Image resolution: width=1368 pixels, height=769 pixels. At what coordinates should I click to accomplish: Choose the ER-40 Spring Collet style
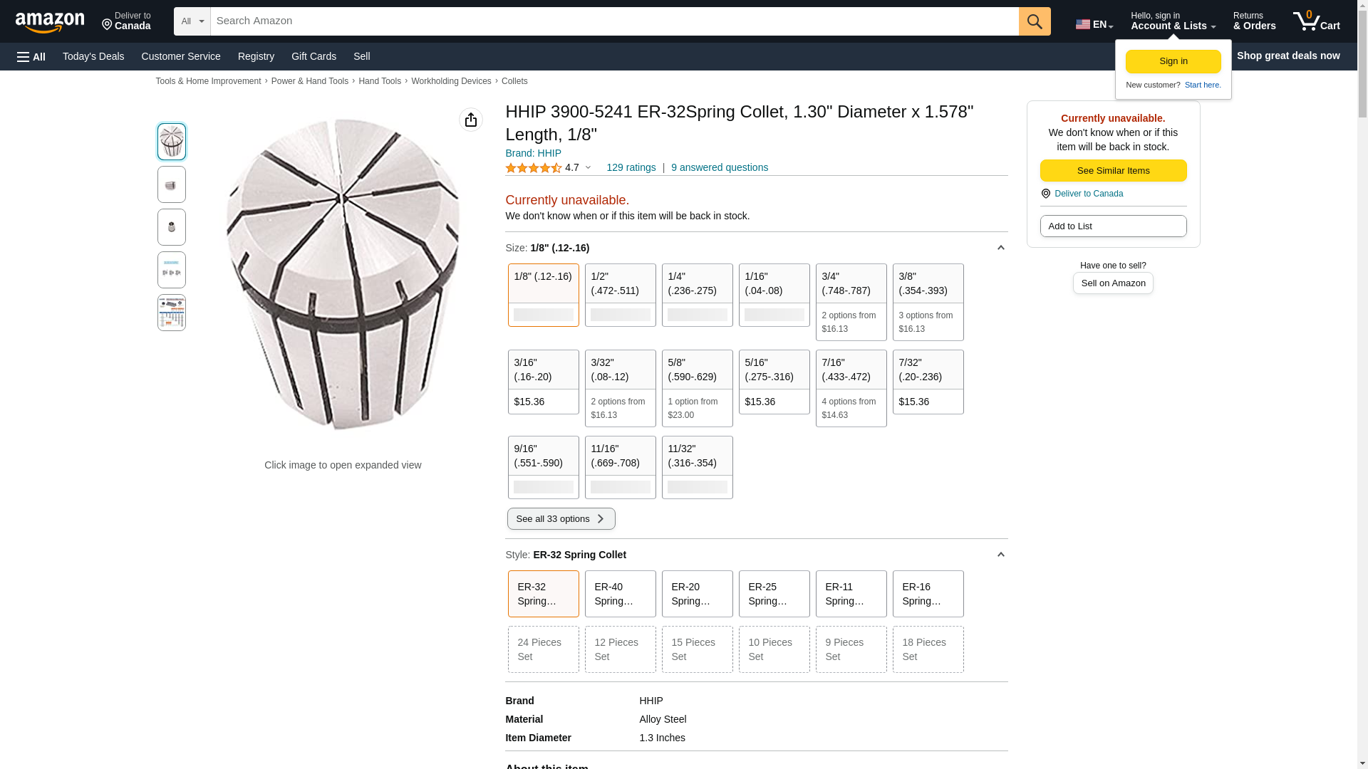[620, 594]
